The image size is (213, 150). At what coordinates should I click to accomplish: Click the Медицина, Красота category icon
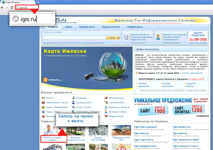click(106, 107)
